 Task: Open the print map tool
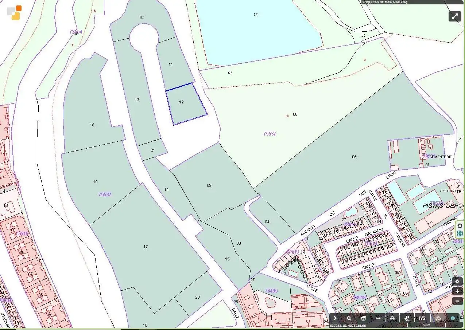[x=392, y=318]
